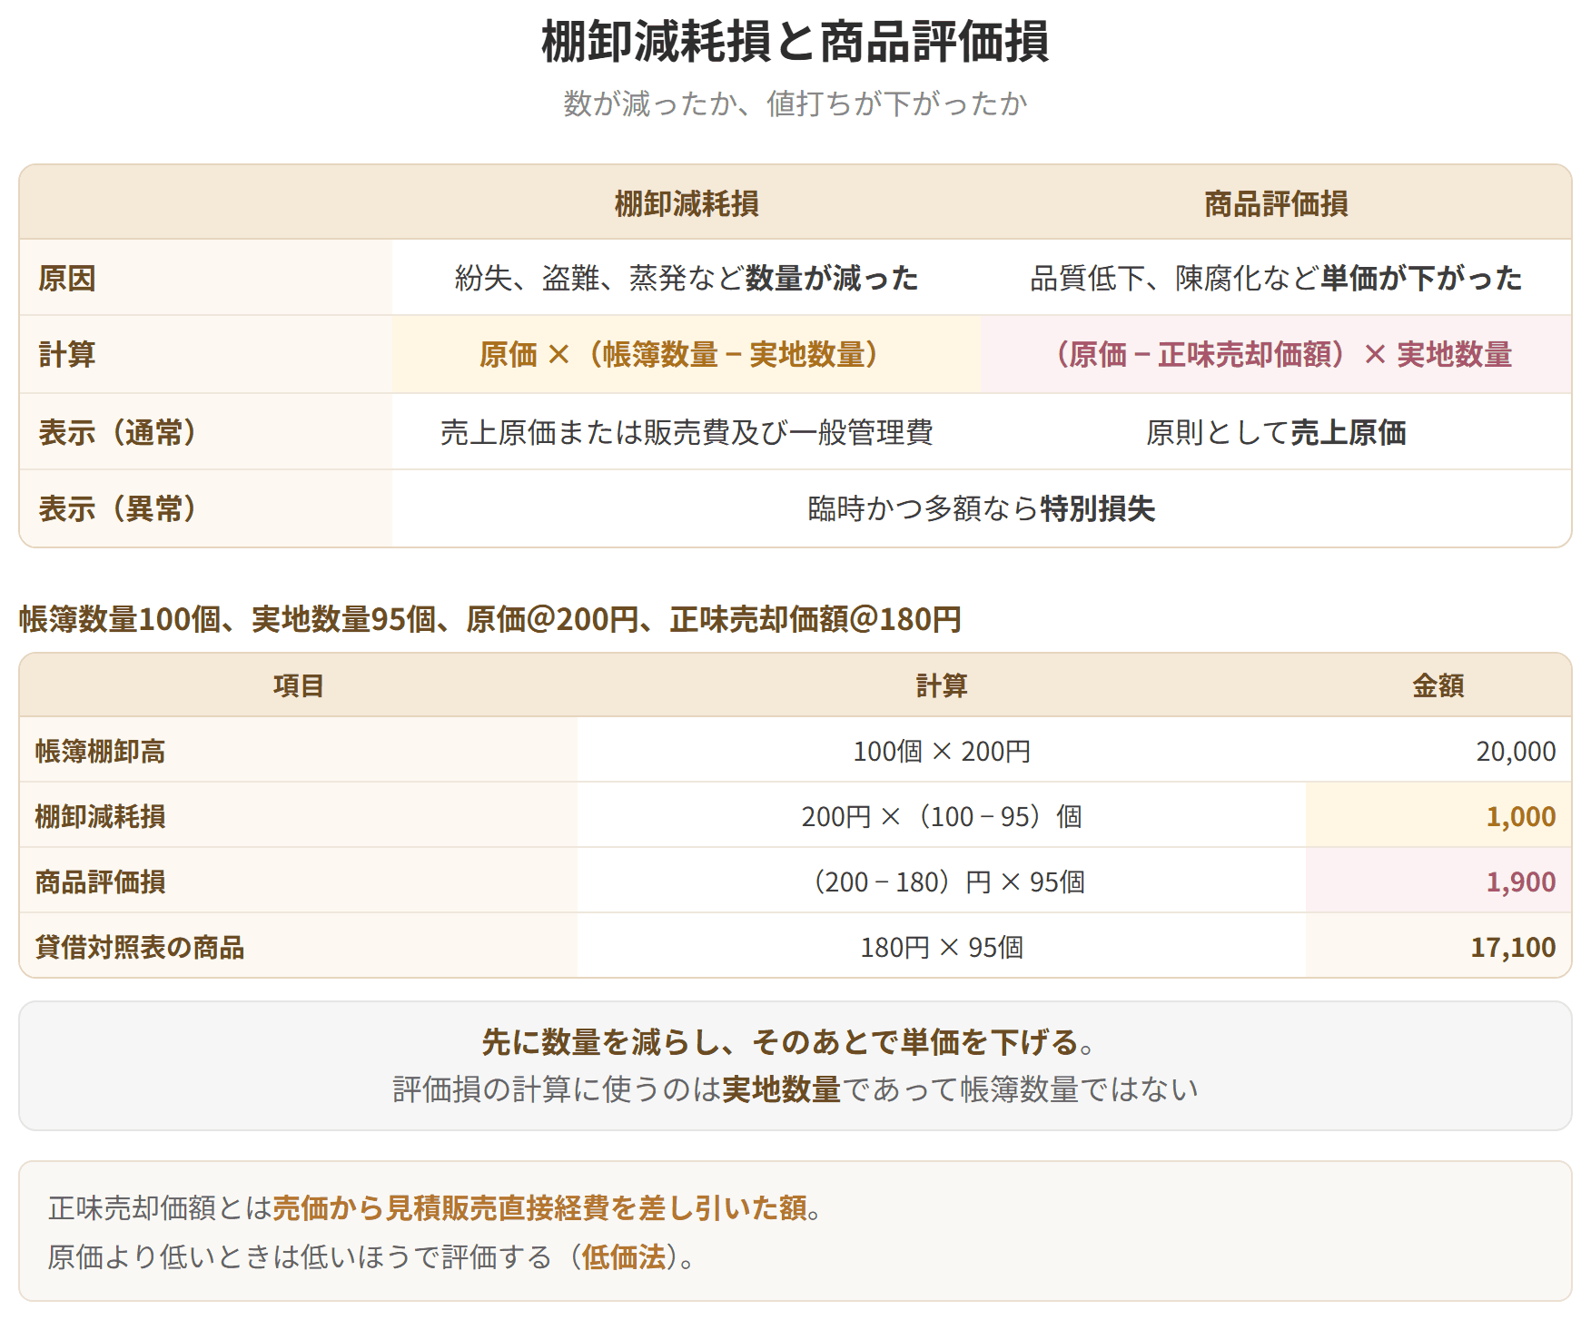The height and width of the screenshot is (1320, 1591).
Task: Click the calculation 100個 × 200円
Action: coord(942,751)
